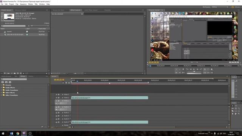Select the Razor tool

tap(233, 111)
